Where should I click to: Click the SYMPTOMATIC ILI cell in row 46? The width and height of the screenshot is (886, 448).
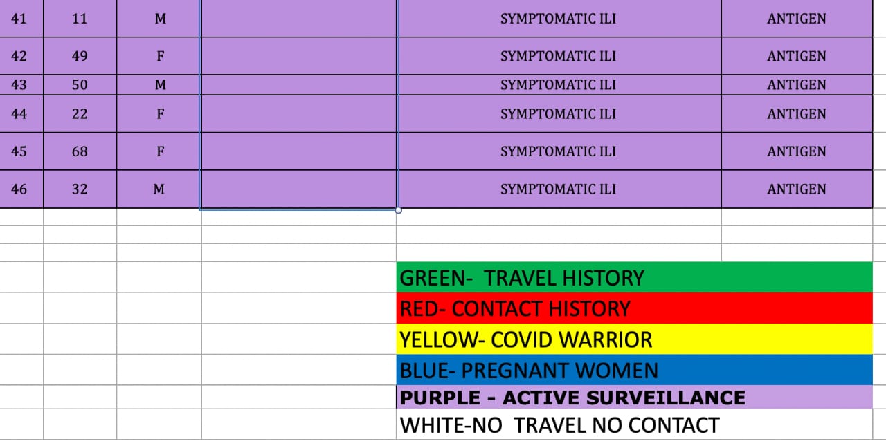558,189
